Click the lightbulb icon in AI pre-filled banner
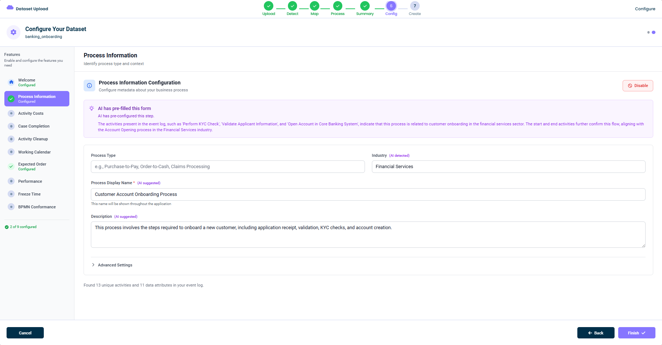Viewport: 662px width, 345px height. 92,108
